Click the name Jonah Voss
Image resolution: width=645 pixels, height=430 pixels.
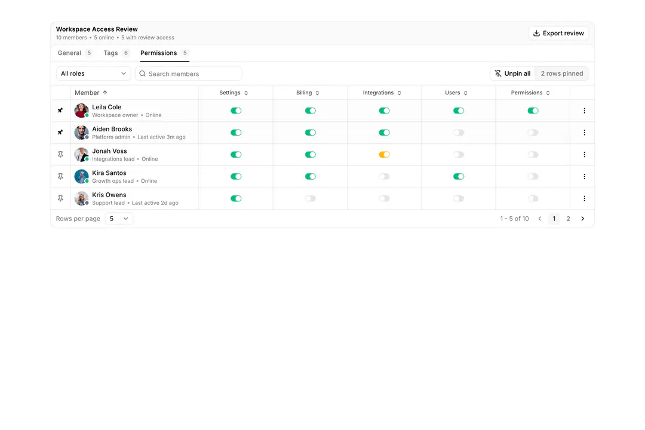tap(109, 151)
